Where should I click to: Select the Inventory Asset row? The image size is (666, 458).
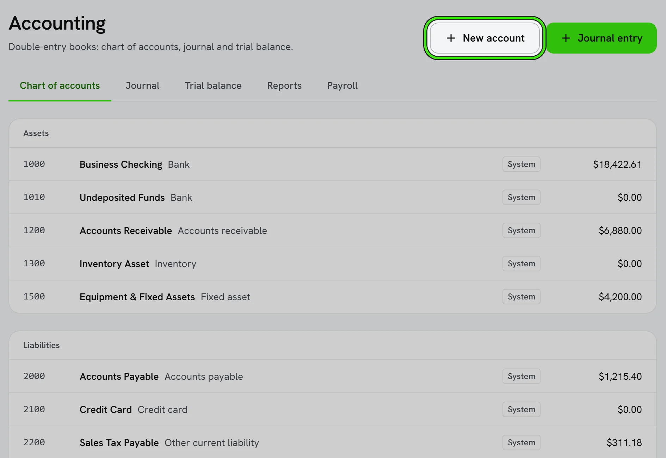tap(333, 264)
